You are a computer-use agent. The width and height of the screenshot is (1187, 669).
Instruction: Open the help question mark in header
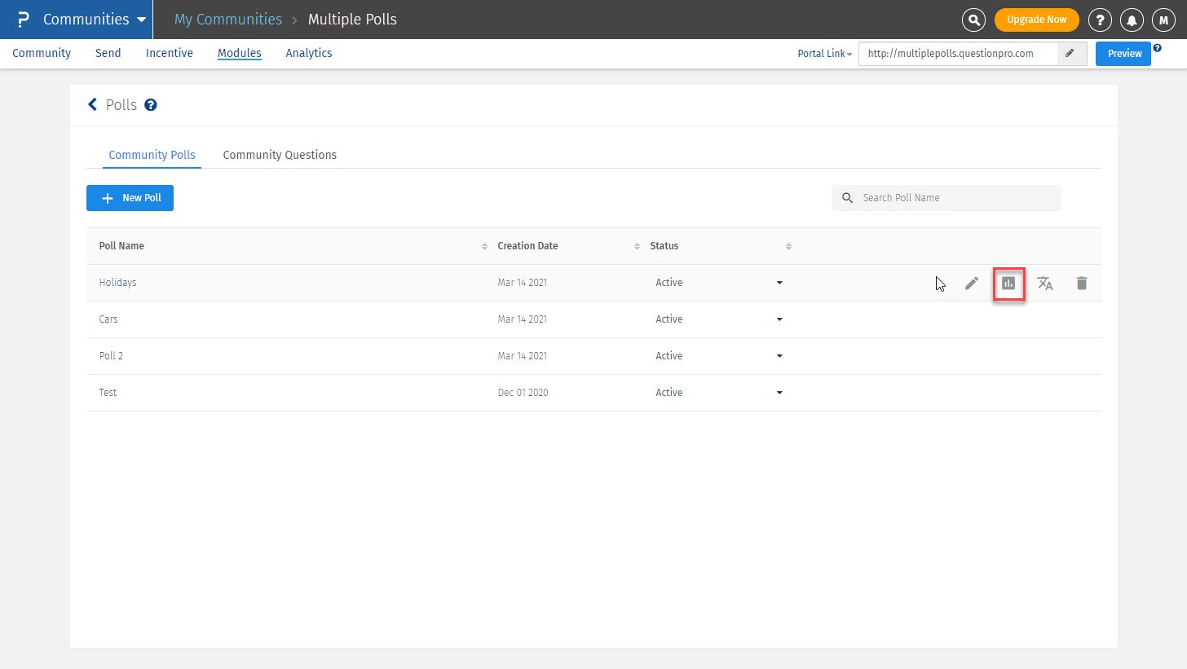[x=1101, y=20]
